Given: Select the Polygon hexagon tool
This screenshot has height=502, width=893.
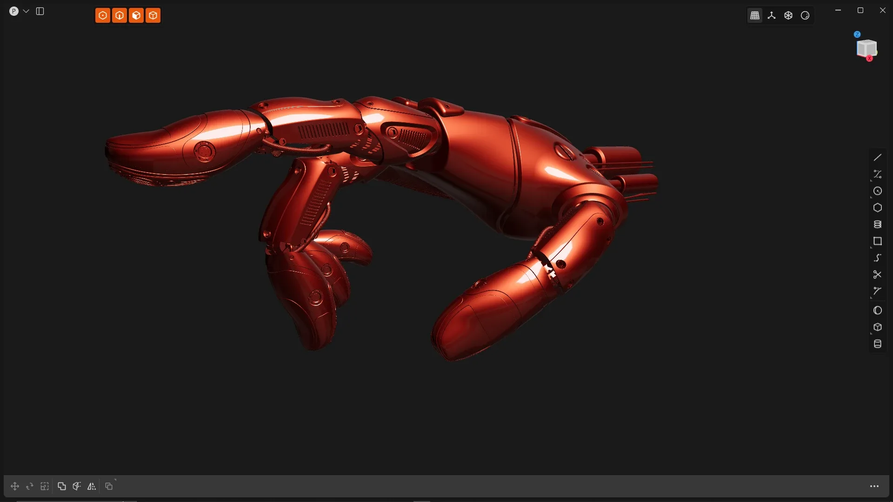Looking at the screenshot, I should 878,208.
